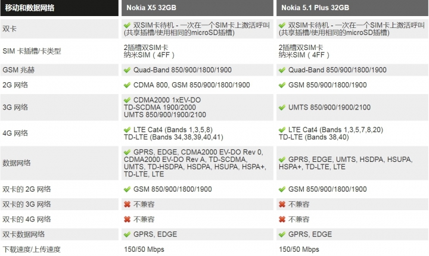
Task: Select the 移动和数据网络 section header
Action: point(60,8)
